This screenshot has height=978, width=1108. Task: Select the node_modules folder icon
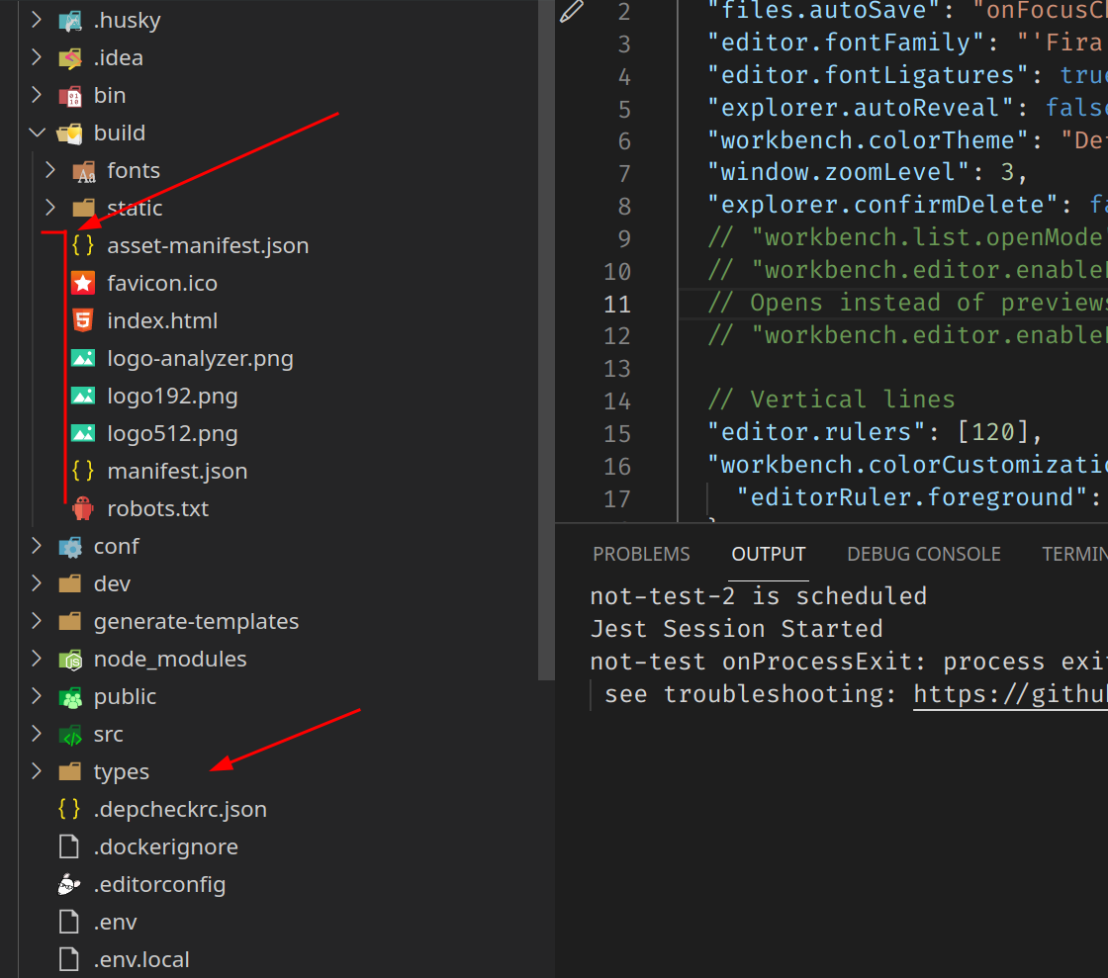(69, 658)
